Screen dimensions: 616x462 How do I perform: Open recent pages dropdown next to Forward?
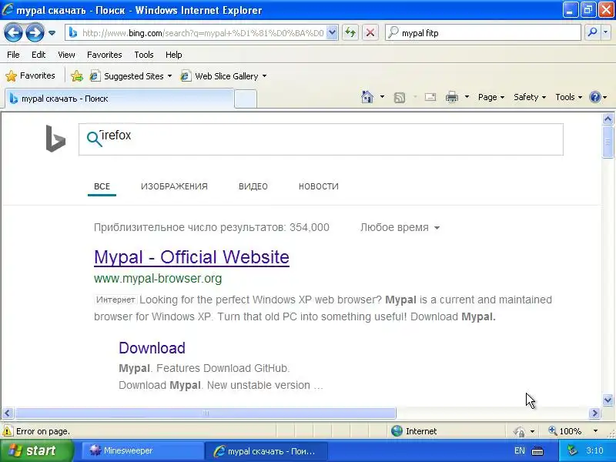[52, 33]
